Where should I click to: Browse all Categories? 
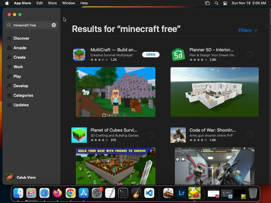pos(20,95)
